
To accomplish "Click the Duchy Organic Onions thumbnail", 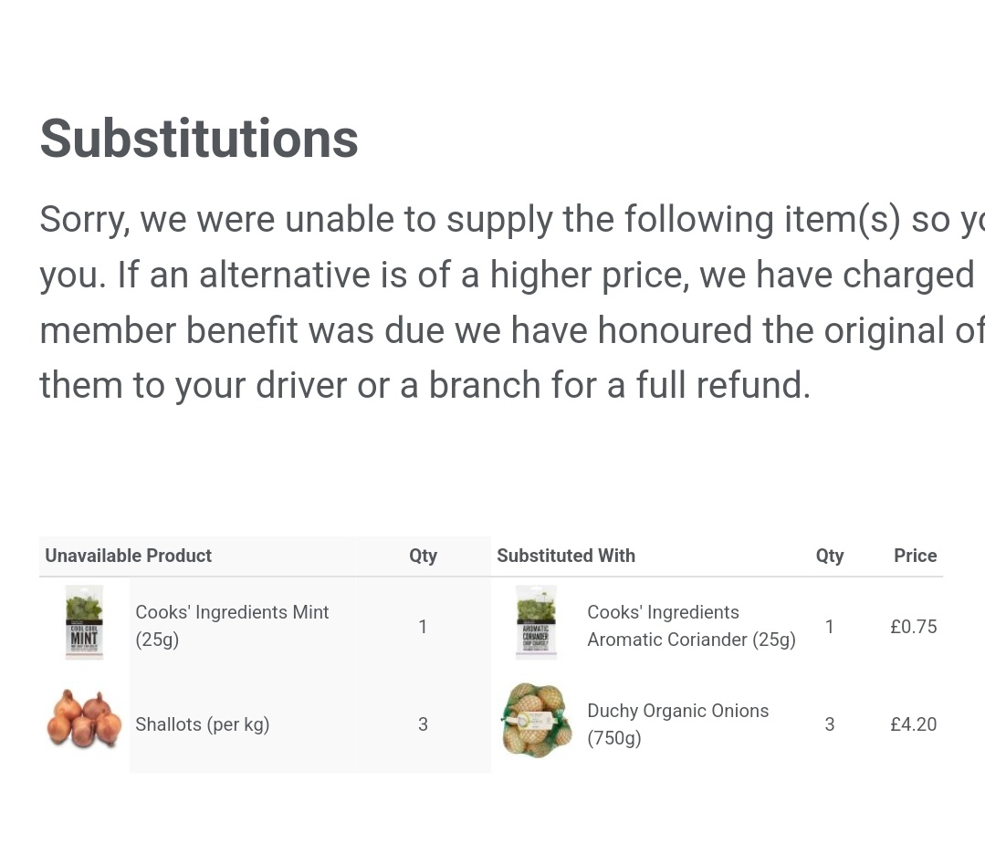I will click(x=537, y=721).
